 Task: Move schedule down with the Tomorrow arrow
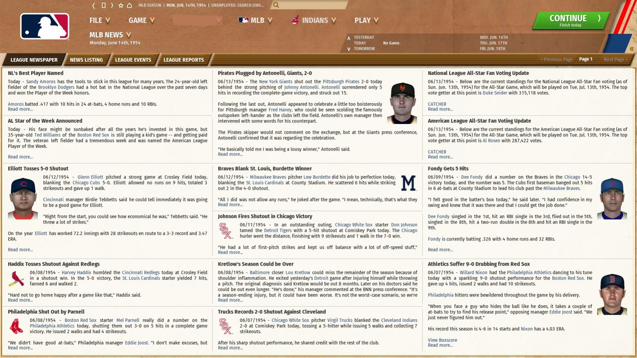349,49
